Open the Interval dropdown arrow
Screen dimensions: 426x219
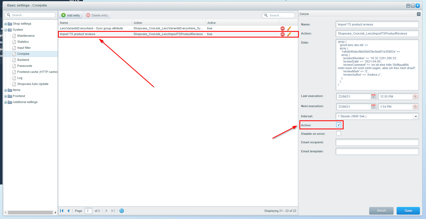pyautogui.click(x=416, y=116)
